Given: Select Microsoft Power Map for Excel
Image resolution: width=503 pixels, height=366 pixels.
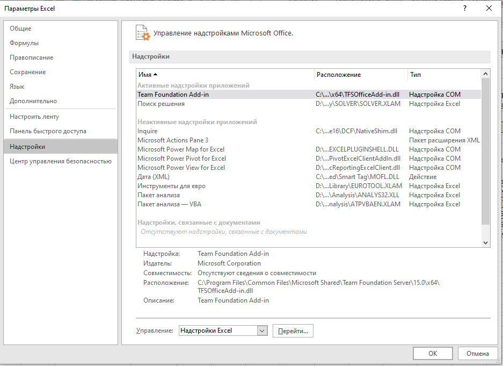Looking at the screenshot, I should pos(308,149).
